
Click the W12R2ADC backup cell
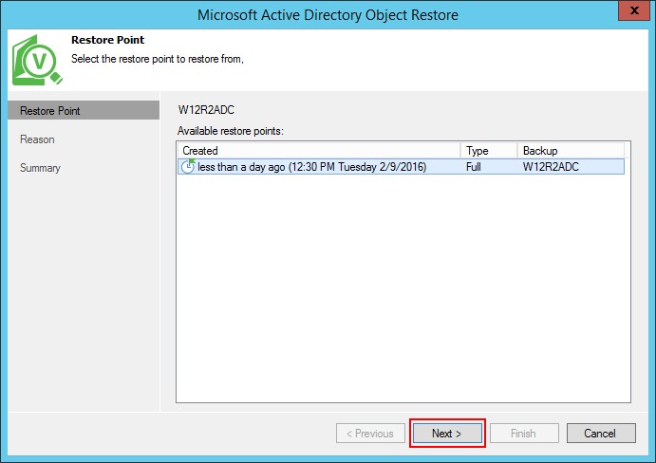point(551,167)
